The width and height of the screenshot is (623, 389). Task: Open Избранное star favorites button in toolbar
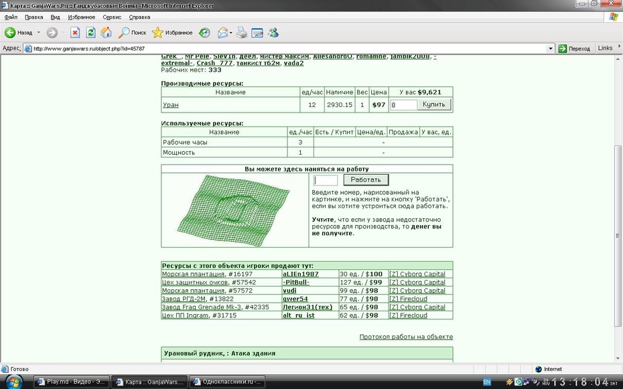pos(172,33)
